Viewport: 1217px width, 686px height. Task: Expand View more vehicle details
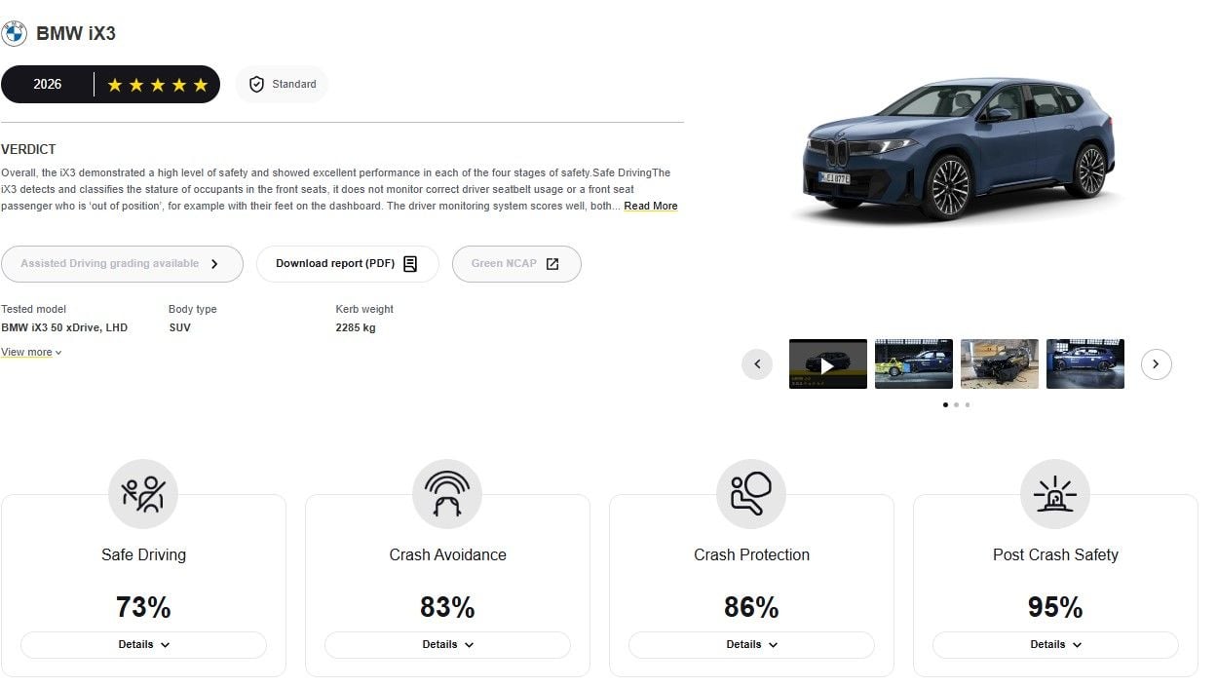[x=31, y=353]
